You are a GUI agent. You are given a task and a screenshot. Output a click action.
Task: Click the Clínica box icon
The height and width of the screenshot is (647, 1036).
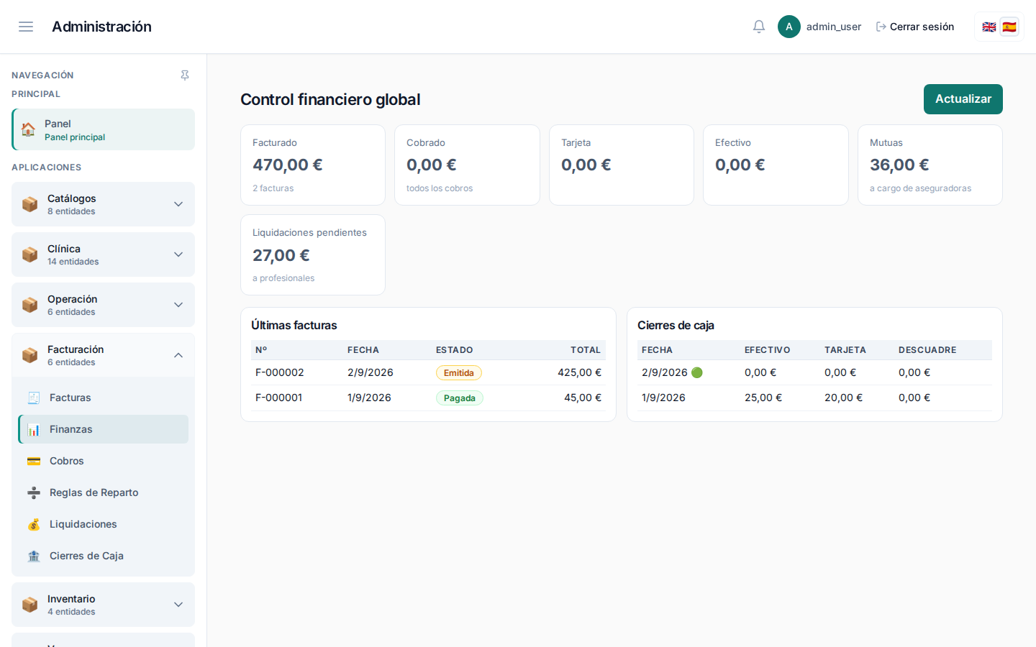[29, 254]
